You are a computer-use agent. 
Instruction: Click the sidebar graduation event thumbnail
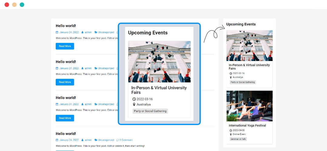click(x=249, y=46)
